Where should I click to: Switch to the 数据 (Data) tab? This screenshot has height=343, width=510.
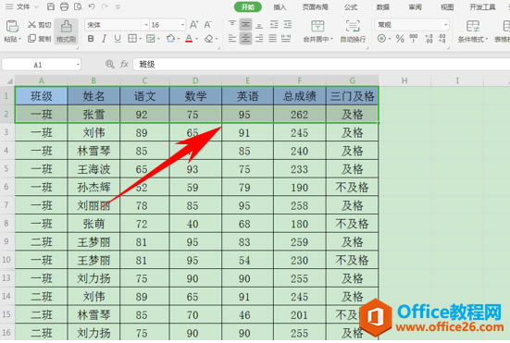383,6
